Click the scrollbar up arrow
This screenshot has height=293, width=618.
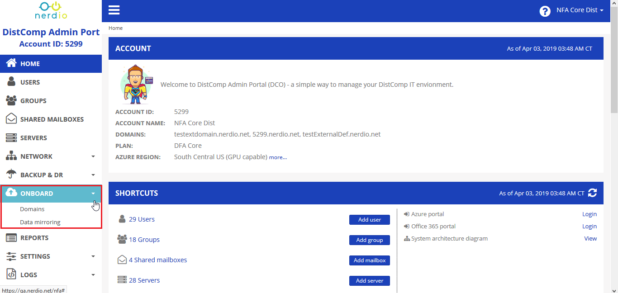point(614,3)
